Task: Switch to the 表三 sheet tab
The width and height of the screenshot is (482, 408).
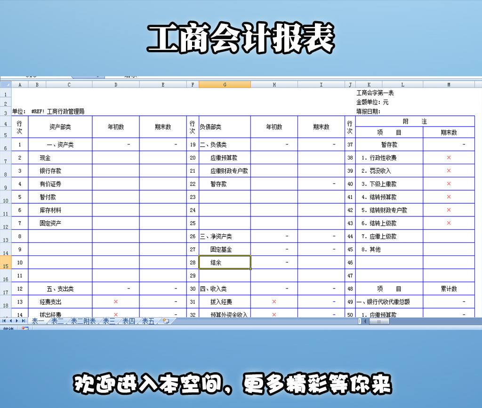Action: pos(108,320)
